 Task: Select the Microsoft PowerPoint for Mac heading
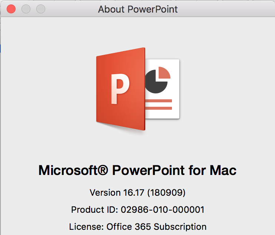coord(137,170)
